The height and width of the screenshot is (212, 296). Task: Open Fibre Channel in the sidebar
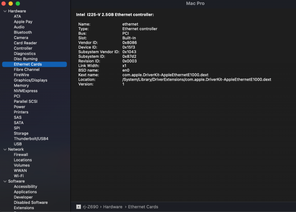pyautogui.click(x=27, y=69)
